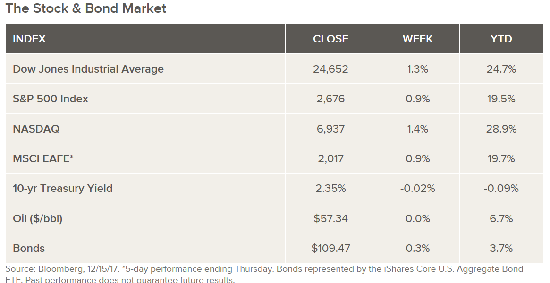This screenshot has height=283, width=550.
Task: Click the INDEX column header
Action: pos(29,39)
